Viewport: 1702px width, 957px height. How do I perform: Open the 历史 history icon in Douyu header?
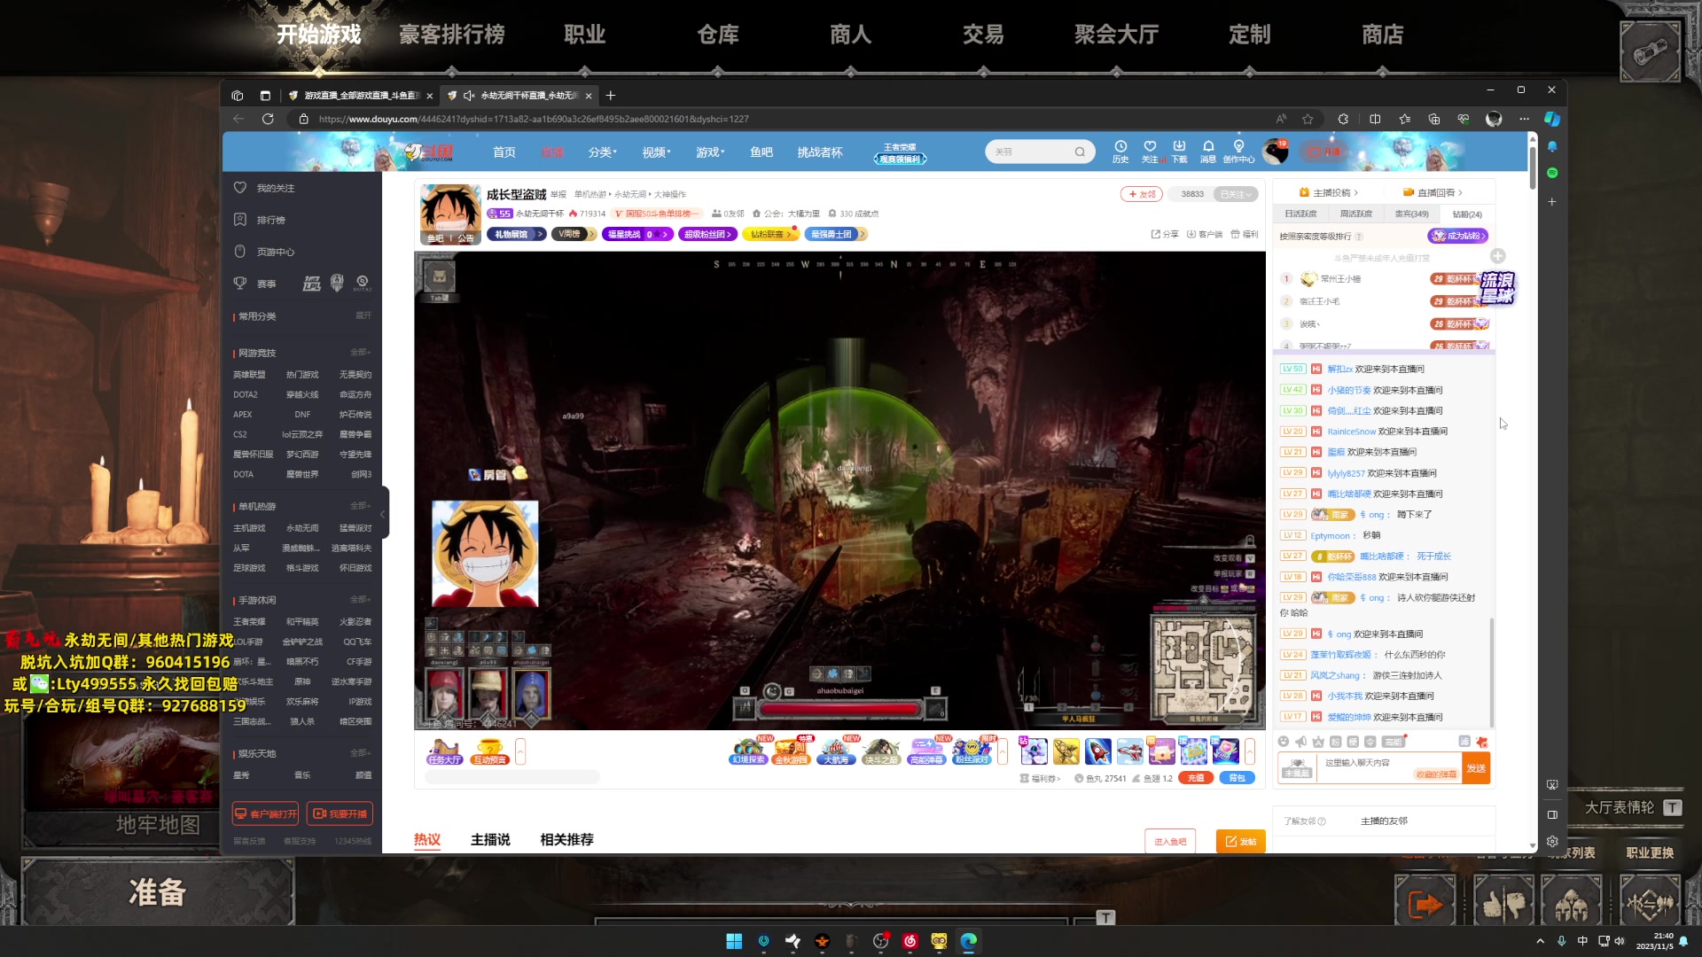click(1120, 152)
